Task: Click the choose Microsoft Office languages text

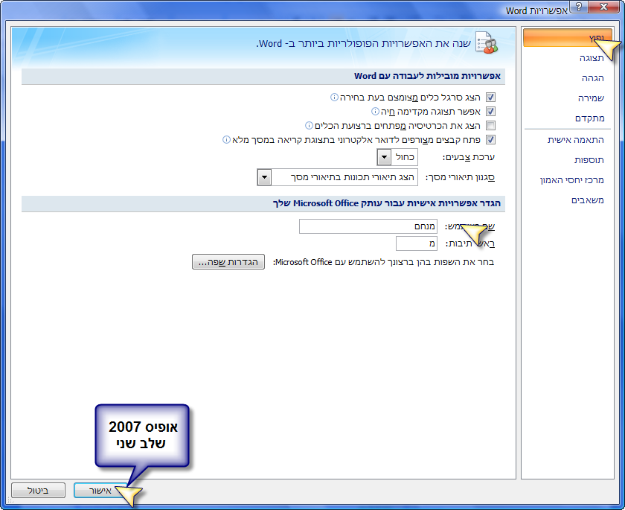Action: (x=383, y=262)
